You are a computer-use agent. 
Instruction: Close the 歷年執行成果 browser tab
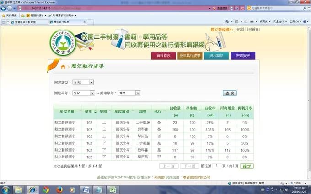click(x=85, y=22)
